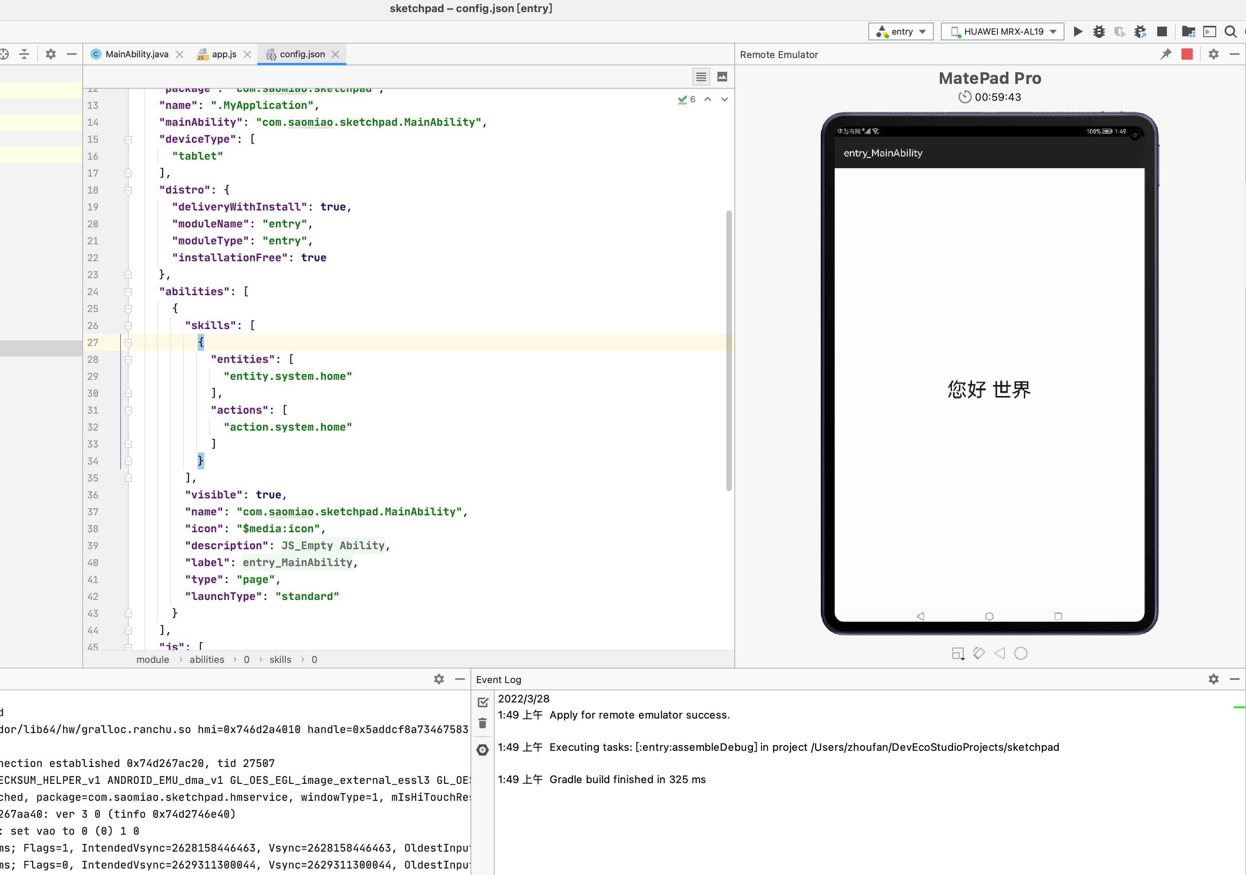Screen dimensions: 1246x875
Task: Open the device manager monitor icon in toolbar
Action: [1210, 31]
